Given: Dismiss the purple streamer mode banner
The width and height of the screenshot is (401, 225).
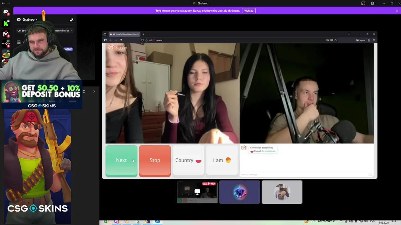Looking at the screenshot, I should 397,11.
